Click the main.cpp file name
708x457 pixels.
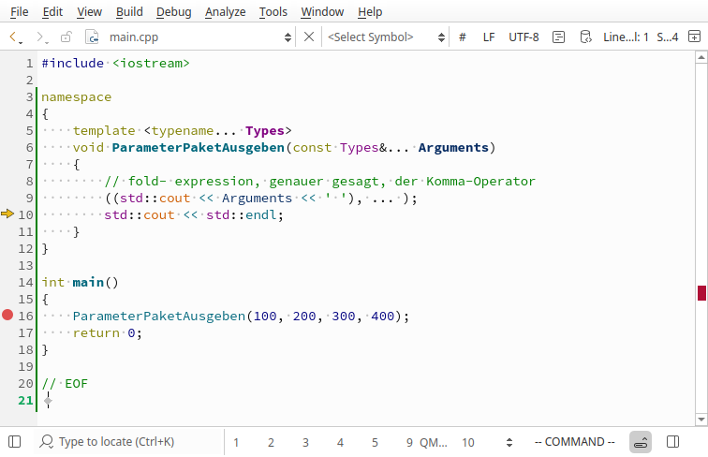pos(134,37)
